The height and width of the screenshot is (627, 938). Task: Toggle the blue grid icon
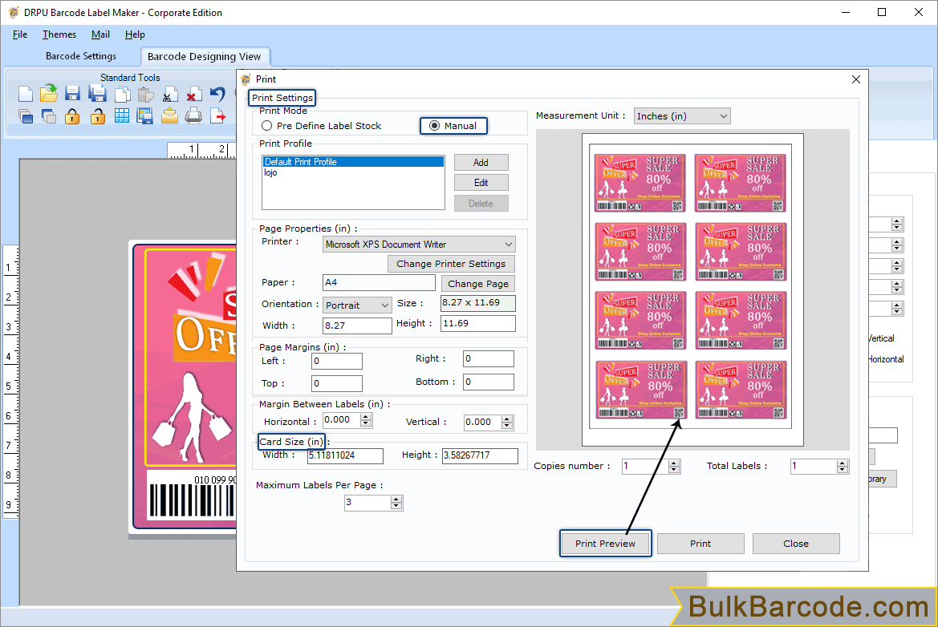(122, 116)
